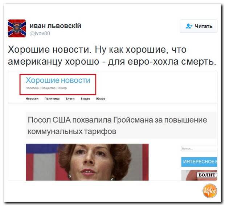Open the @lvov80 handle link
225x206 pixels.
[40, 33]
